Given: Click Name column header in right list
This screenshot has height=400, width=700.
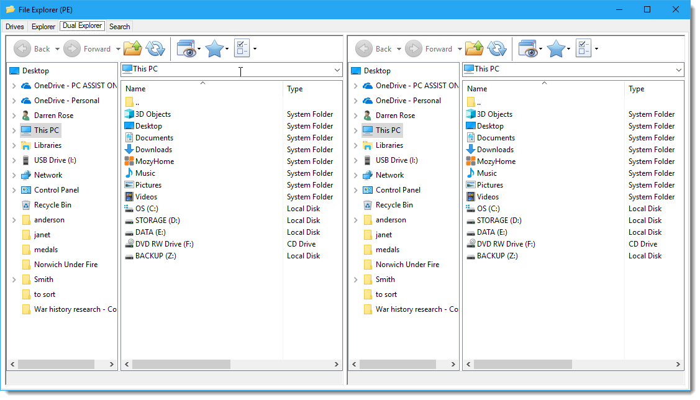Looking at the screenshot, I should [x=477, y=89].
